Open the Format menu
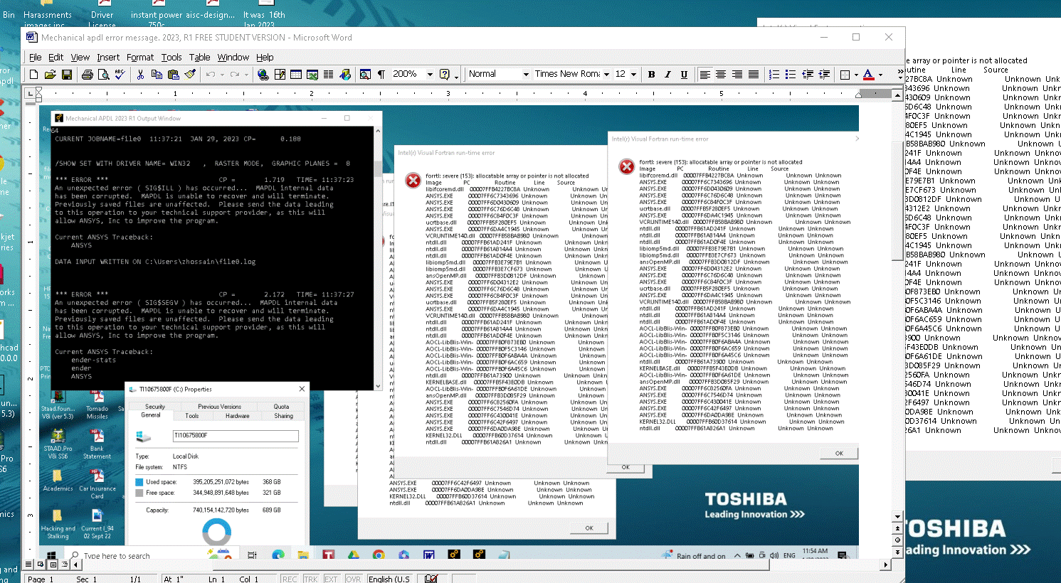The width and height of the screenshot is (1061, 583). pyautogui.click(x=140, y=57)
